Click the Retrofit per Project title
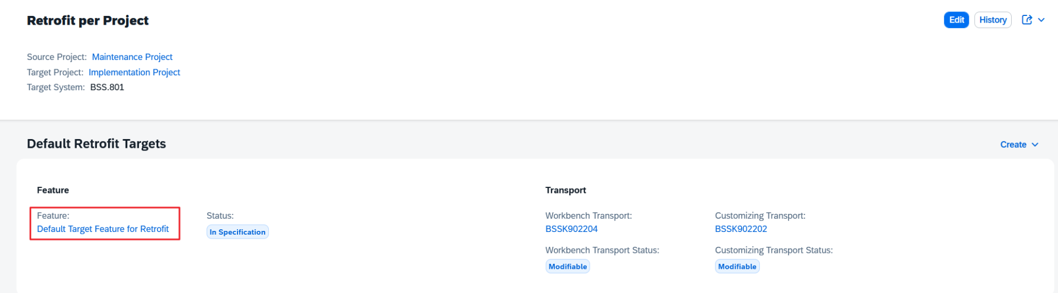The height and width of the screenshot is (293, 1058). coord(88,20)
